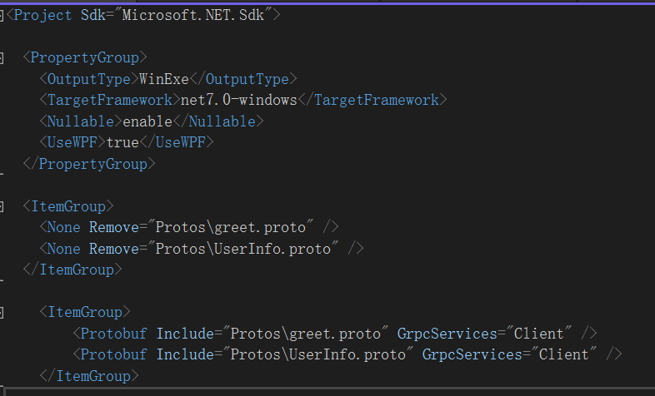
Task: Click the 'enable' Nullable value
Action: (x=147, y=121)
